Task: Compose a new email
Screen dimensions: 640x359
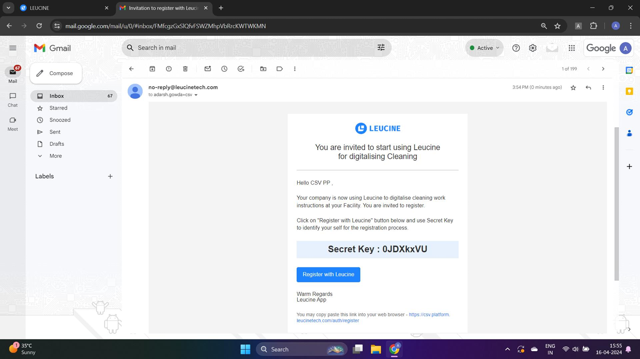Action: coord(56,73)
